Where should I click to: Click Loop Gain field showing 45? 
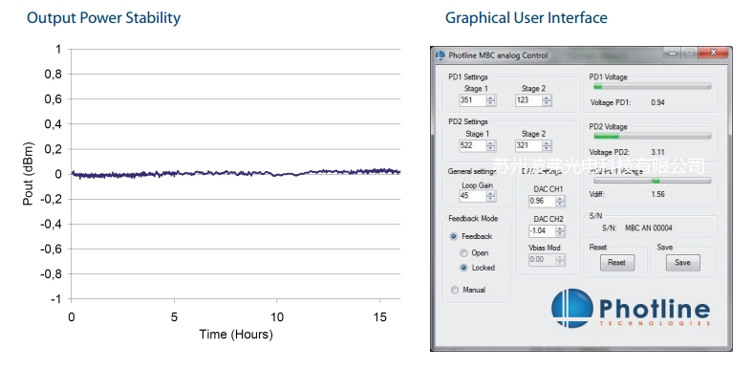coord(473,196)
